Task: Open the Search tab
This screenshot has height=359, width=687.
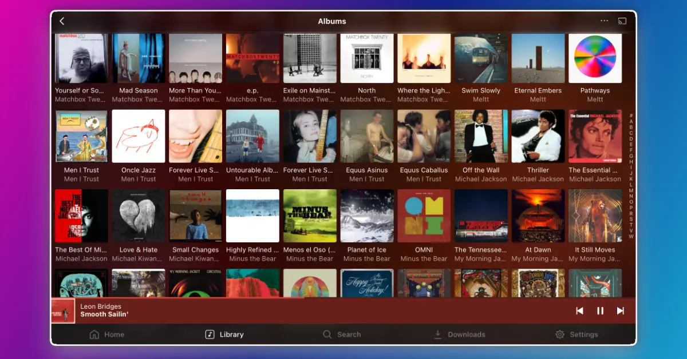Action: pyautogui.click(x=342, y=334)
